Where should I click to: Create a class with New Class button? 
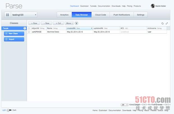pos(14,33)
